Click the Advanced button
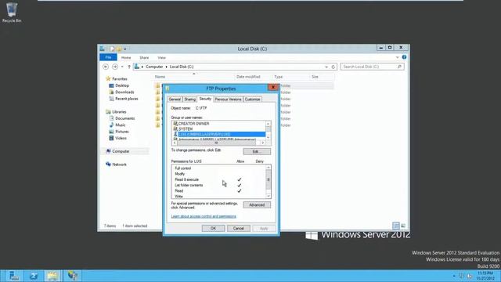Screen dimensions: 501x282 click(x=257, y=205)
